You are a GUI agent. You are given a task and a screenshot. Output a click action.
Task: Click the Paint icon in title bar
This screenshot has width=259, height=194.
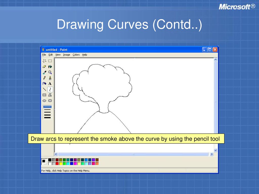click(x=43, y=50)
